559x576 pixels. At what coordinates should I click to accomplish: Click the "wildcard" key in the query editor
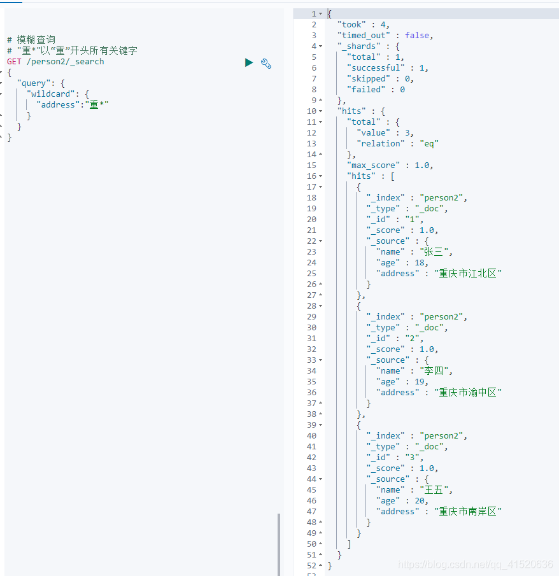[x=50, y=94]
